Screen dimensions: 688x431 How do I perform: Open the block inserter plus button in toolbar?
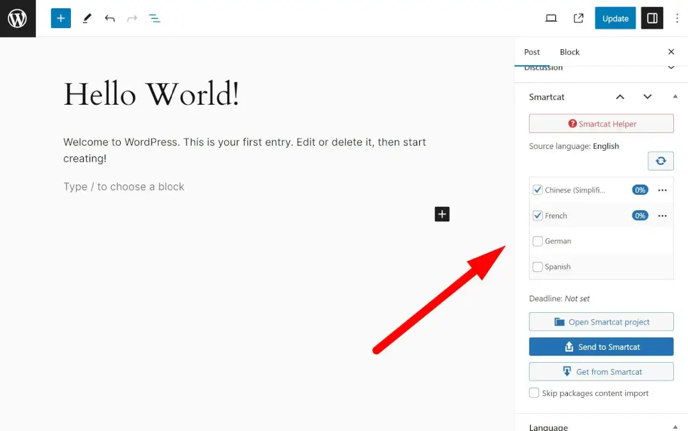61,19
